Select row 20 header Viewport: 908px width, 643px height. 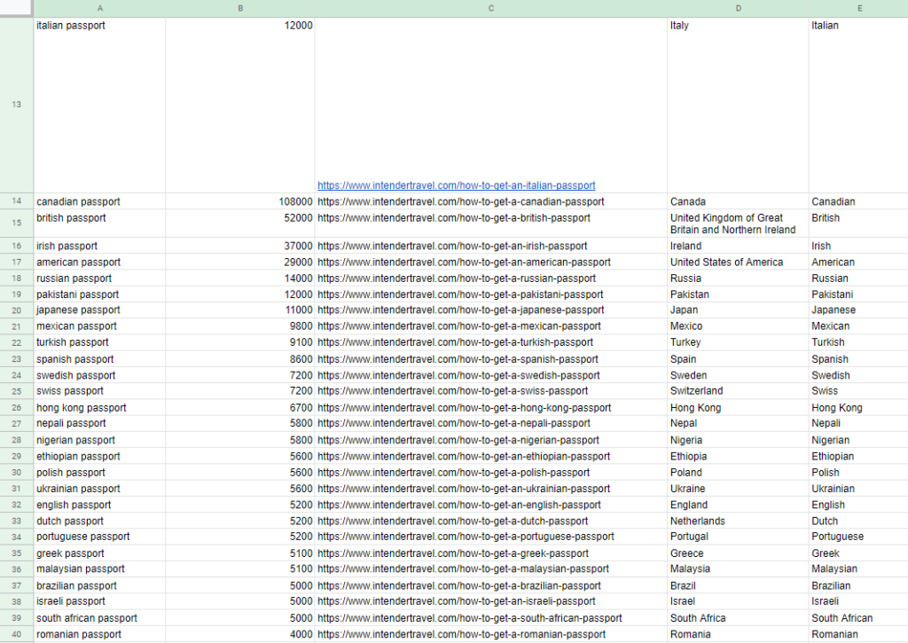[16, 310]
